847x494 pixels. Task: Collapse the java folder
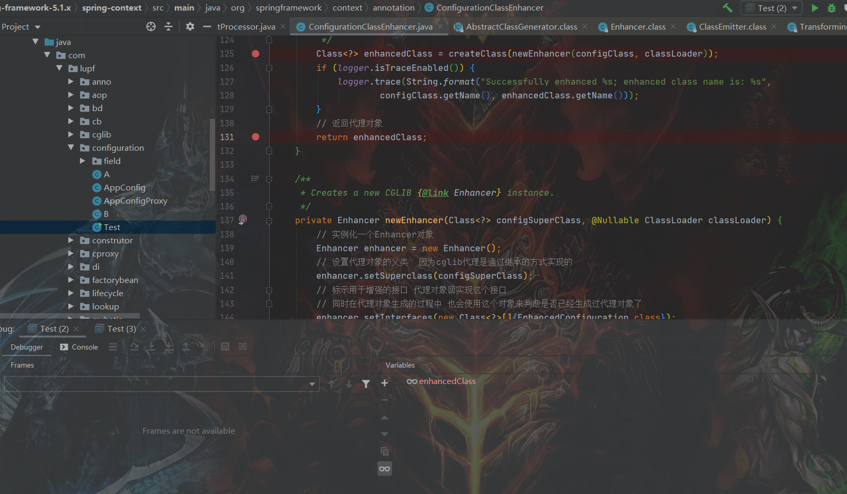(x=35, y=41)
